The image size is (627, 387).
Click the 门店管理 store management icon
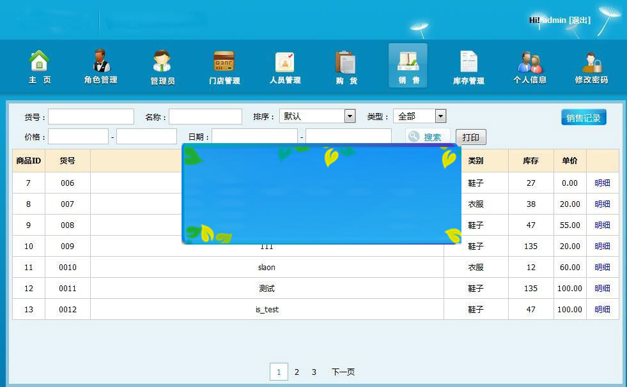[x=223, y=66]
